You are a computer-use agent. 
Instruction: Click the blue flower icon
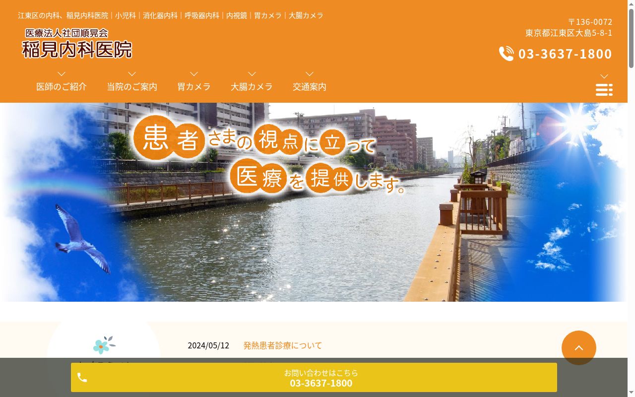[104, 345]
